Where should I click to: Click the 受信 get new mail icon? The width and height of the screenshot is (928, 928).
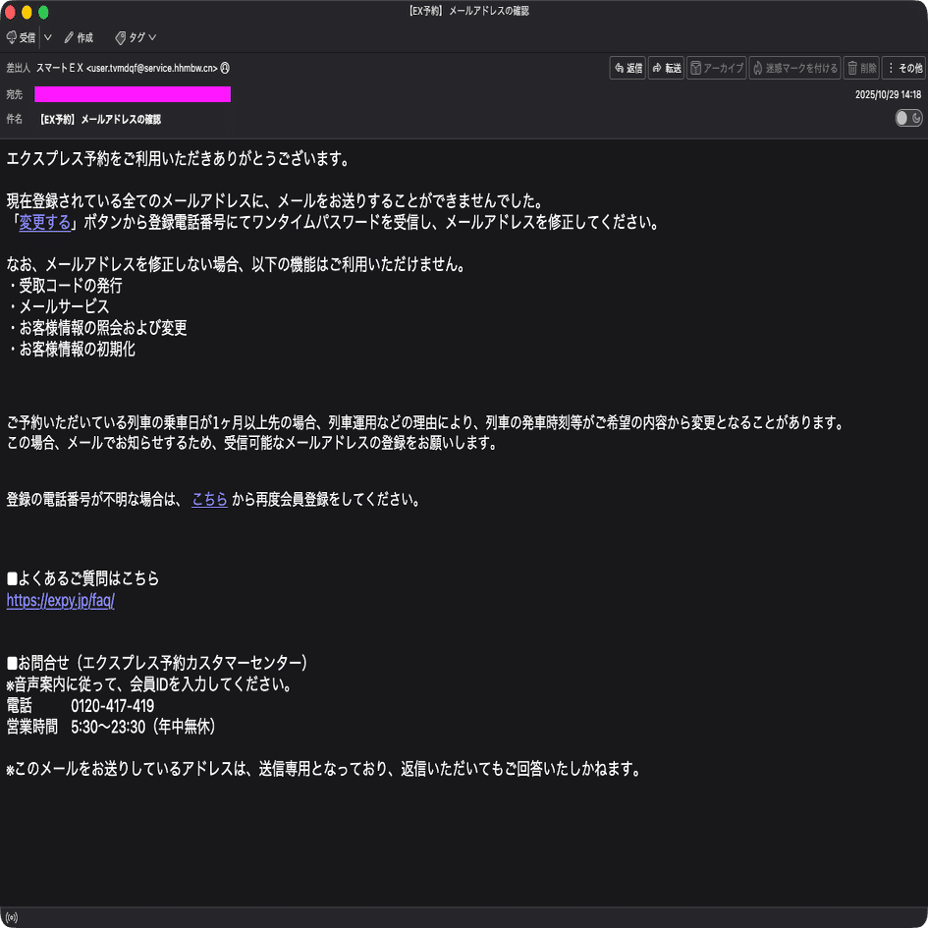23,37
